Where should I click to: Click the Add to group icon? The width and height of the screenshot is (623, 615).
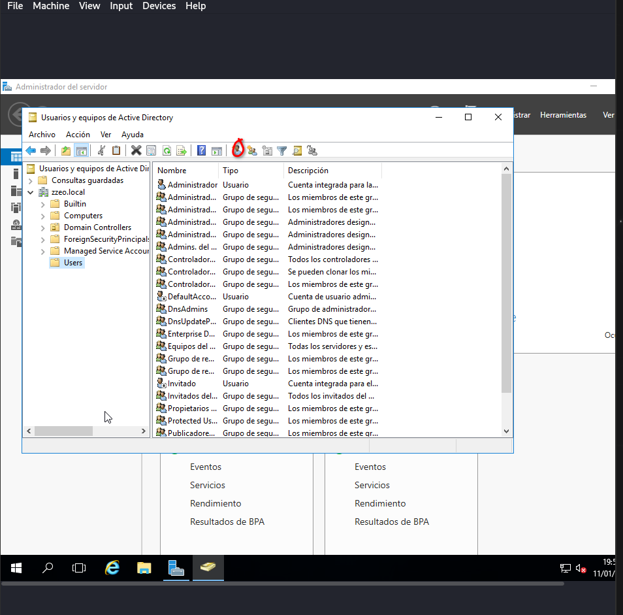(312, 151)
